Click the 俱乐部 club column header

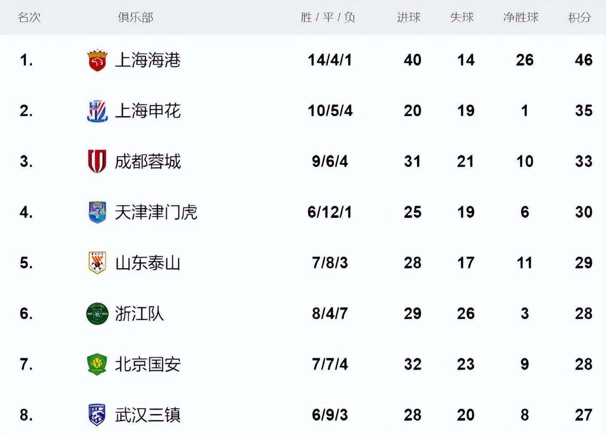point(136,18)
